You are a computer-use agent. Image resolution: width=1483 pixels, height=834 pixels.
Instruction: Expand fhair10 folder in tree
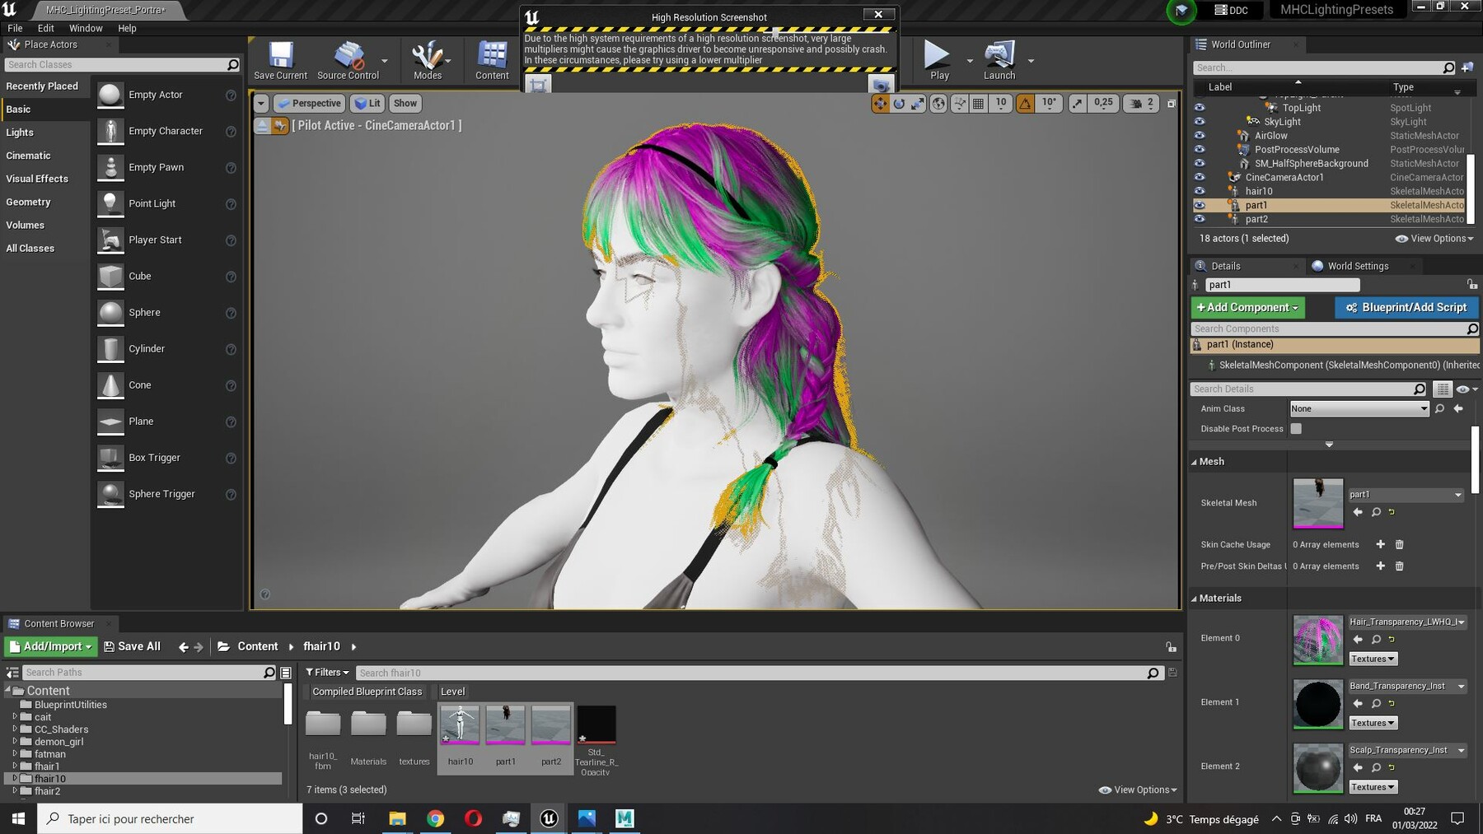point(14,778)
